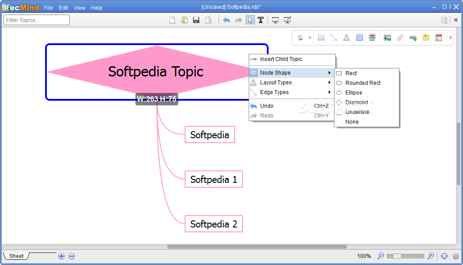Open the Edit menu
The image size is (463, 265).
coord(63,8)
